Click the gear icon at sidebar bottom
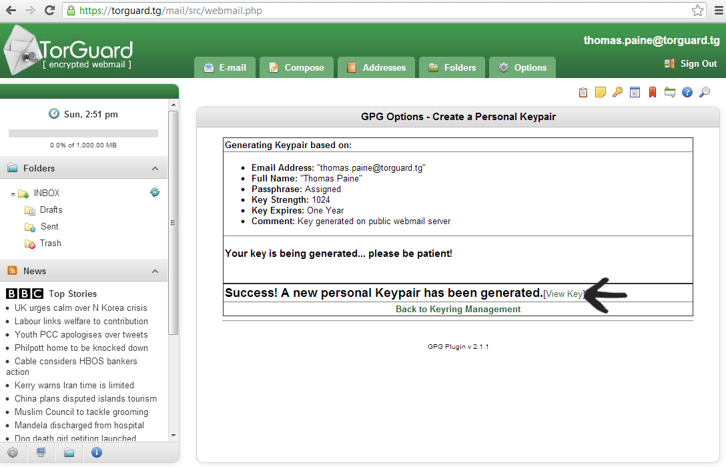Viewport: 726px width, 467px height. coord(13,452)
